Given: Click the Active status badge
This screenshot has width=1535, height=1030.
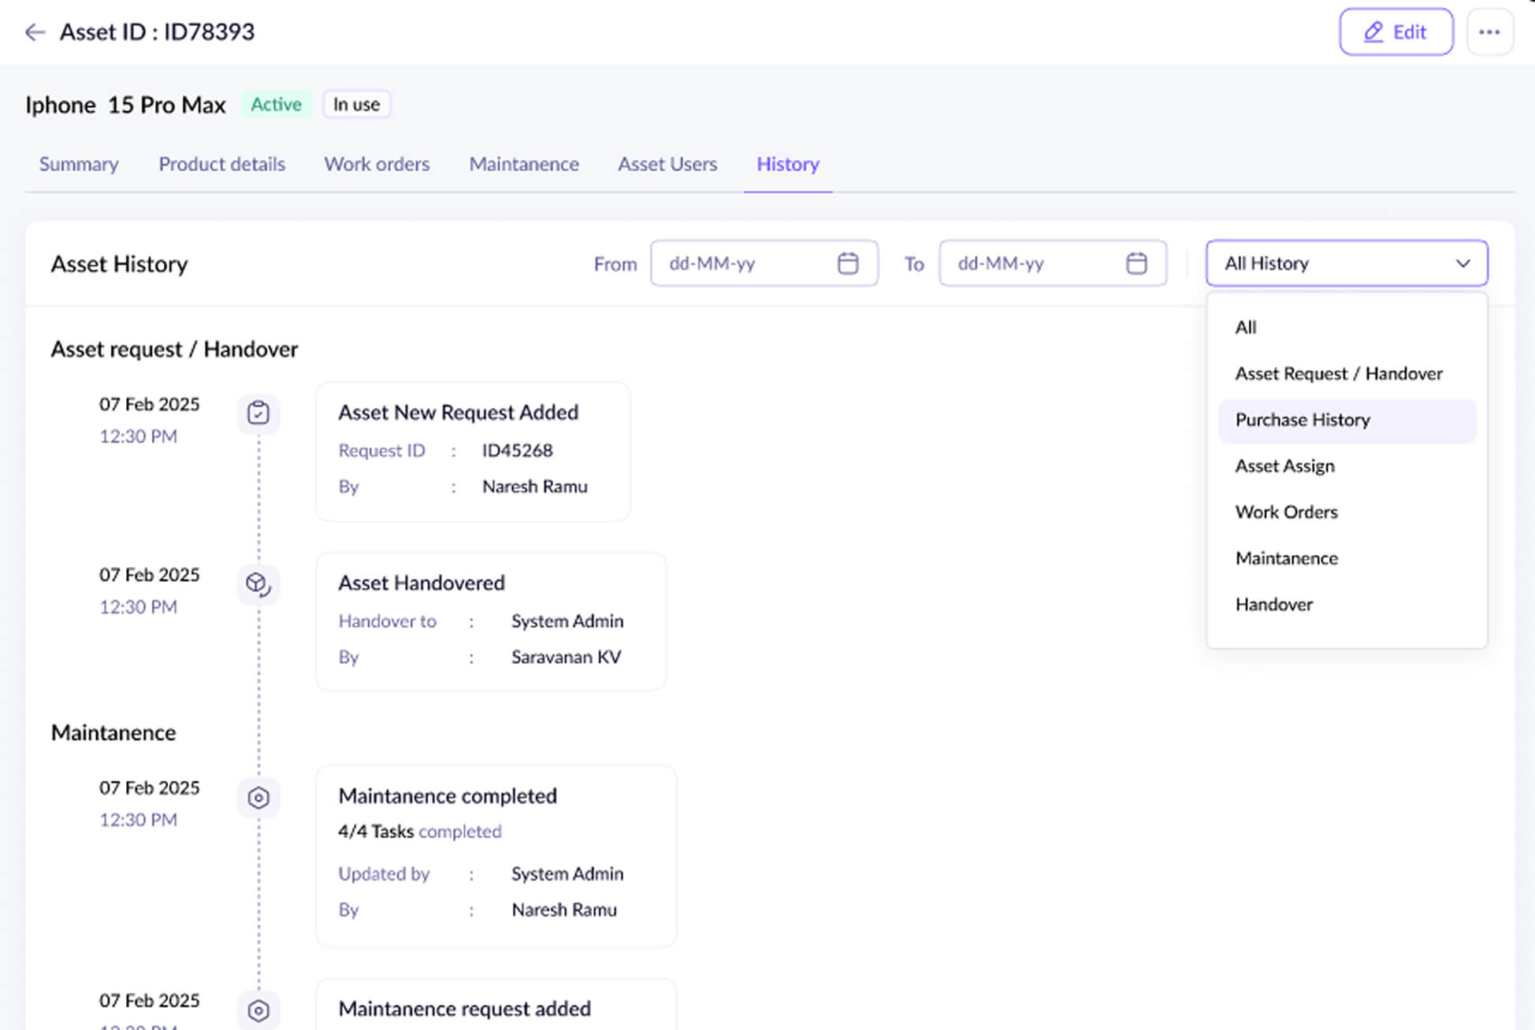Looking at the screenshot, I should pyautogui.click(x=276, y=105).
